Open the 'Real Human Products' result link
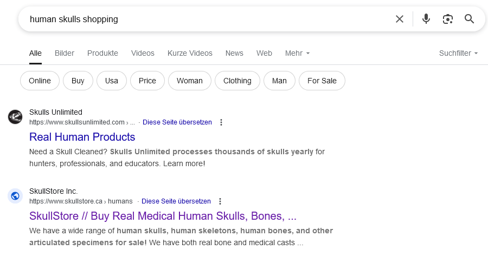 (x=82, y=137)
